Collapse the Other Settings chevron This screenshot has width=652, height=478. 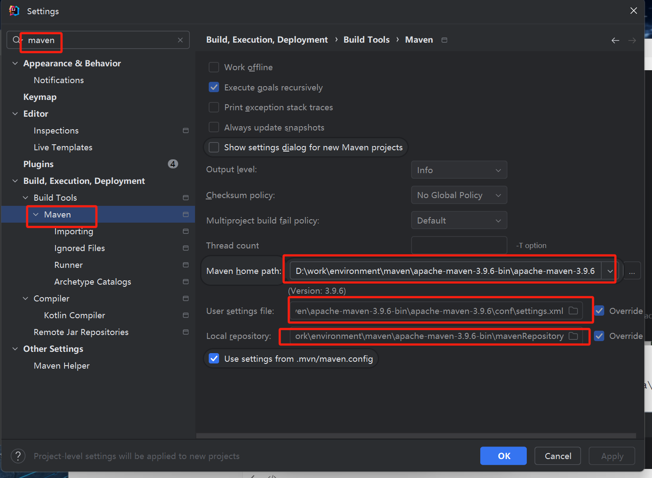click(x=15, y=349)
